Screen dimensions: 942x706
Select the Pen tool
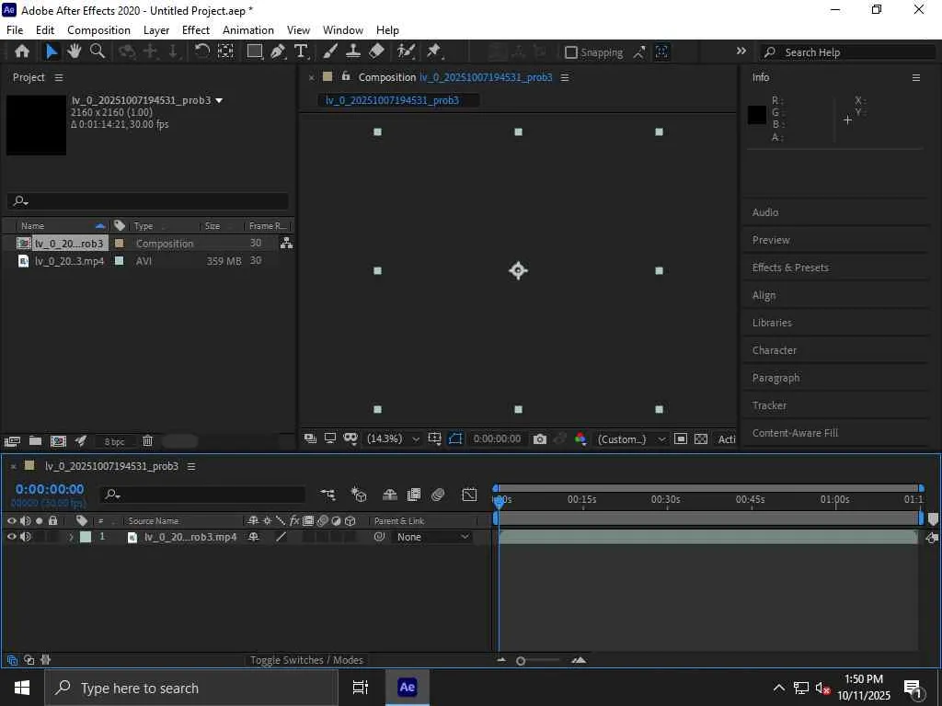coord(278,51)
